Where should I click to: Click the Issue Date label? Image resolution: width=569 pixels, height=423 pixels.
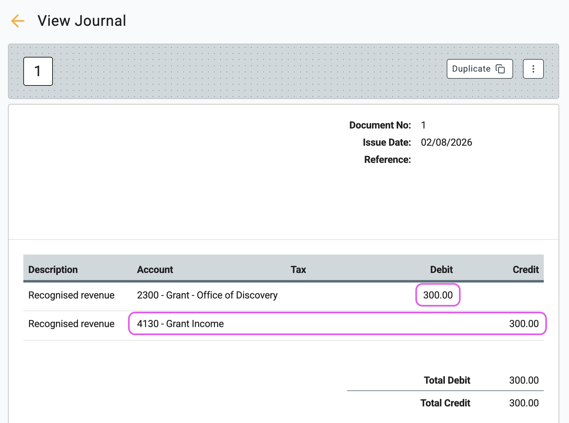coord(387,142)
